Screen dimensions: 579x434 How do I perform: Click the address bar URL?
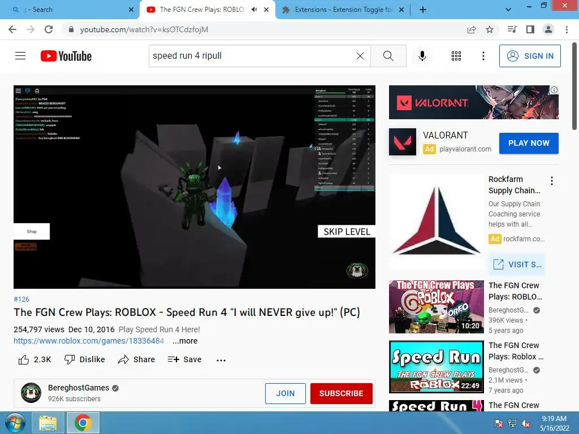pos(144,29)
